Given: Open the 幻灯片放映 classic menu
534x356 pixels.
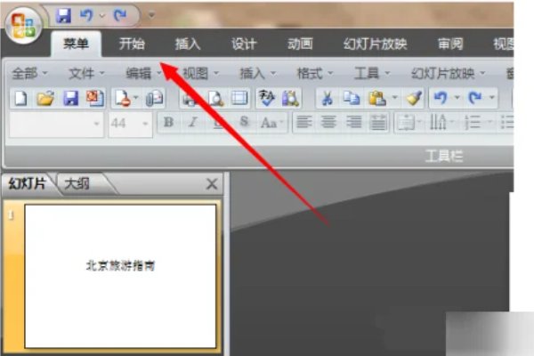Looking at the screenshot, I should click(449, 73).
